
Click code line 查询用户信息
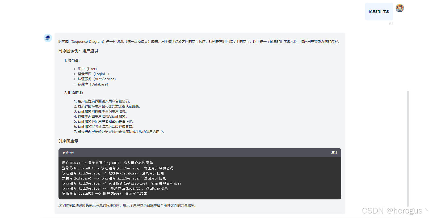pos(113,173)
